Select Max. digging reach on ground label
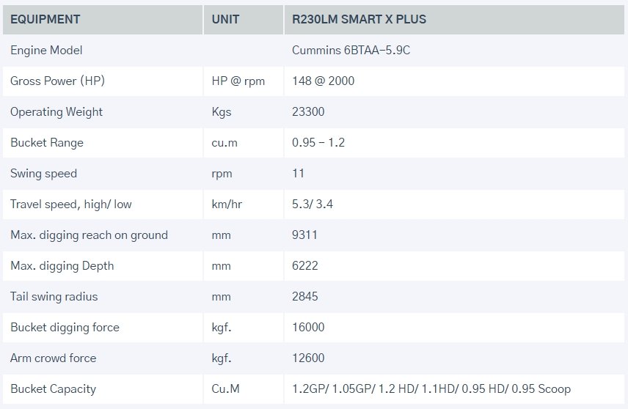This screenshot has height=409, width=628. 89,235
